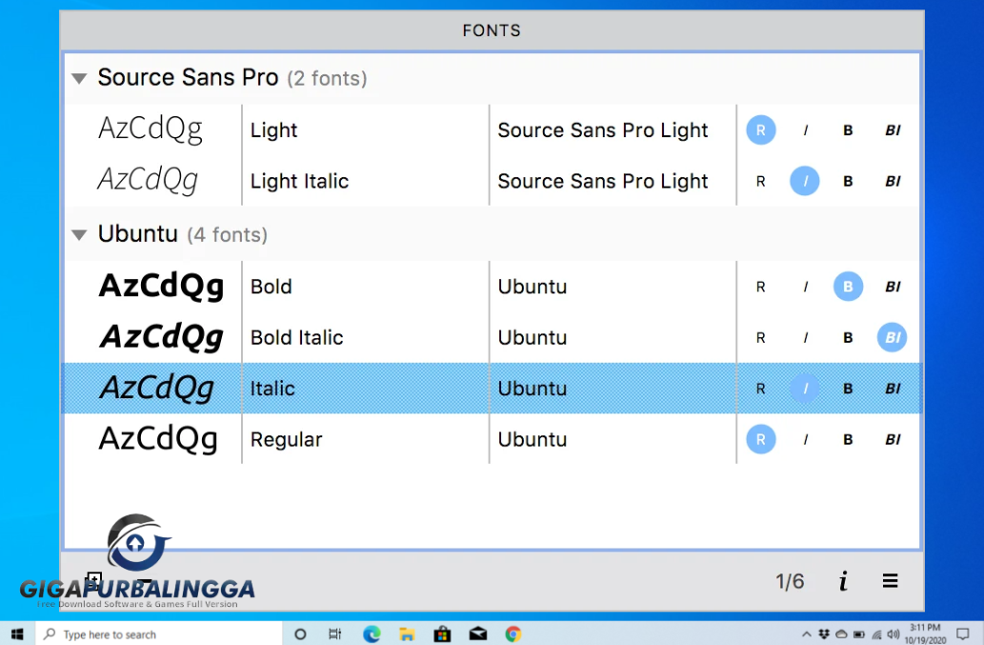
Task: Collapse the Source Sans Pro font family
Action: pos(79,78)
